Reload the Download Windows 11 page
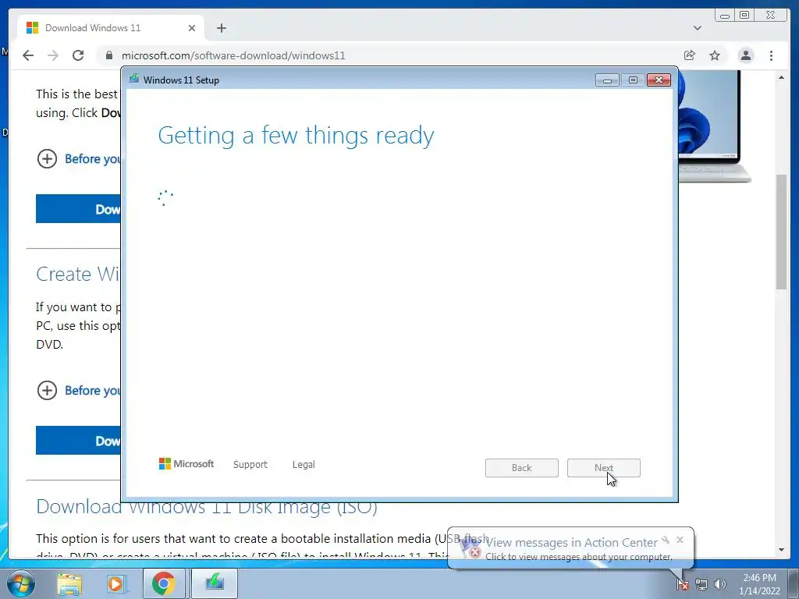 pyautogui.click(x=78, y=55)
